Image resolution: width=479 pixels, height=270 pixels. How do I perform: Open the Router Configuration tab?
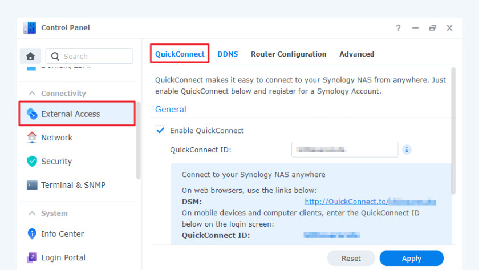(x=289, y=54)
